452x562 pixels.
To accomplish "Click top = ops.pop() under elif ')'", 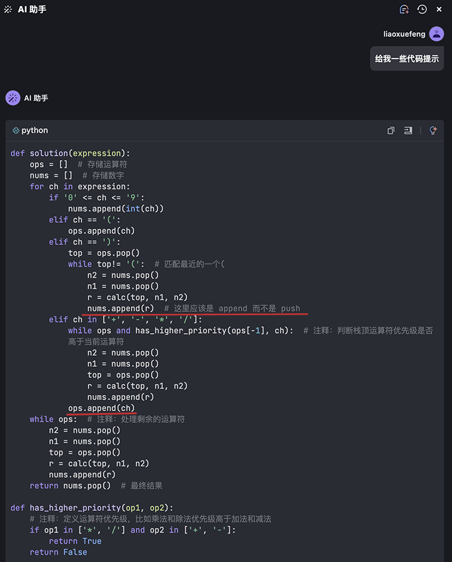I will pos(103,253).
